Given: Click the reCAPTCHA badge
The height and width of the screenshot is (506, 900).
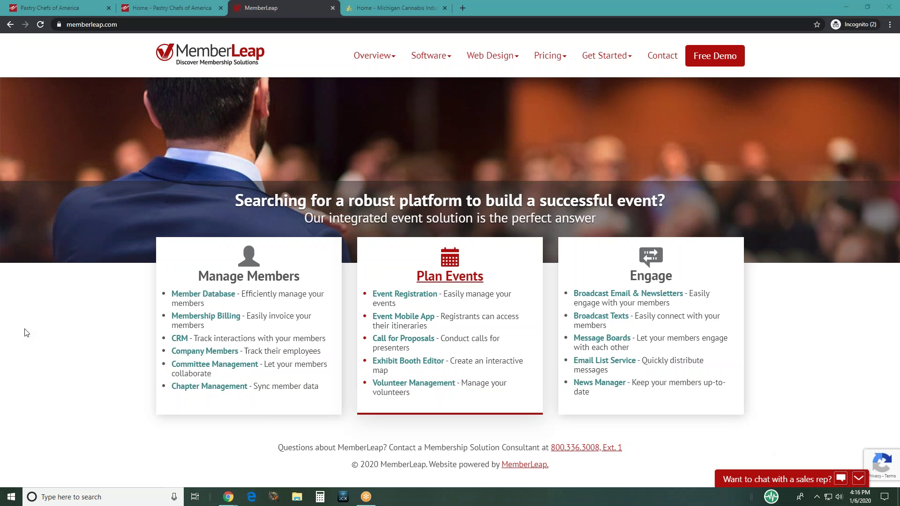Looking at the screenshot, I should pos(882,464).
